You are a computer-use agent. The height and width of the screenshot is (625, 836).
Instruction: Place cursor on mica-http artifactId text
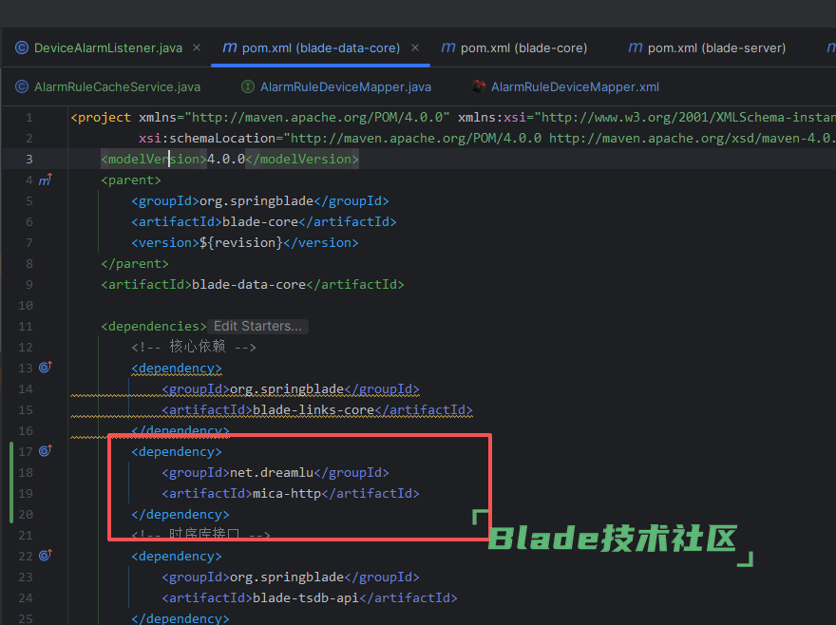click(x=288, y=493)
